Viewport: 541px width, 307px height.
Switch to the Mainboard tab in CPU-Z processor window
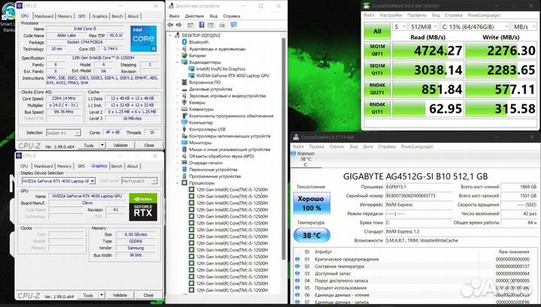click(44, 17)
